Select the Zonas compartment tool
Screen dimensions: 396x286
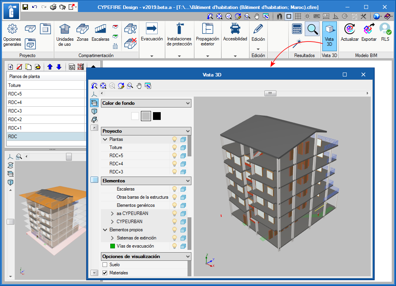tap(83, 33)
